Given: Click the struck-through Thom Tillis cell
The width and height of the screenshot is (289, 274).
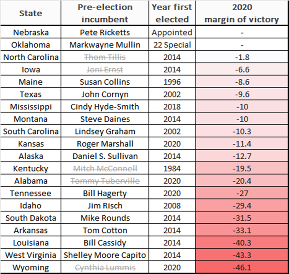Looking at the screenshot, I should (x=105, y=57).
